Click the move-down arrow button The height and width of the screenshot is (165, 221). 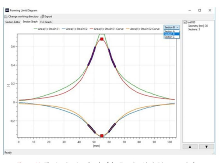[x=206, y=146]
